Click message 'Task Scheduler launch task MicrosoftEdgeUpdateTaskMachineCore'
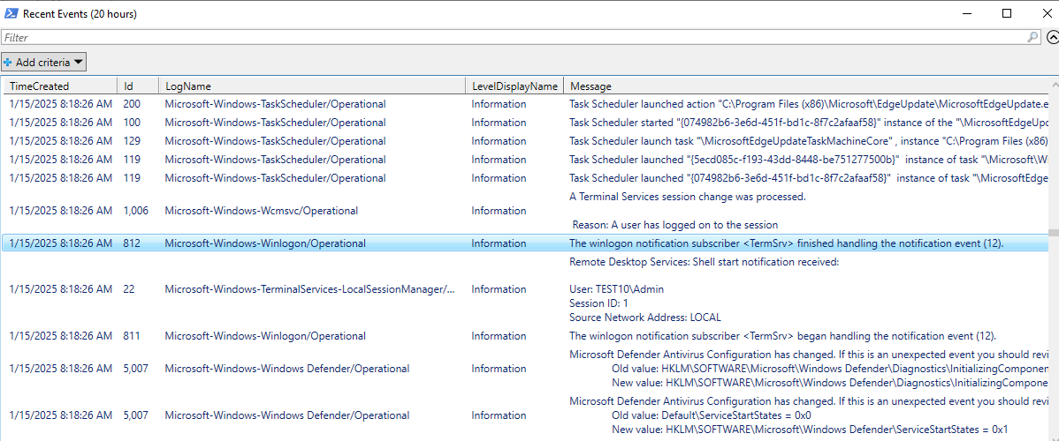Screen dimensions: 1059x441 click(x=809, y=141)
